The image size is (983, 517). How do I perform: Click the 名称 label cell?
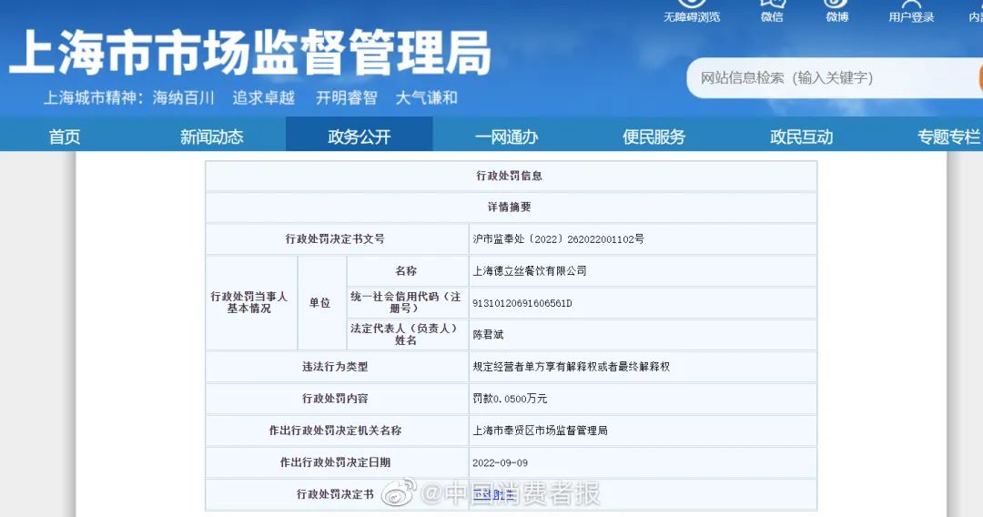pos(407,270)
